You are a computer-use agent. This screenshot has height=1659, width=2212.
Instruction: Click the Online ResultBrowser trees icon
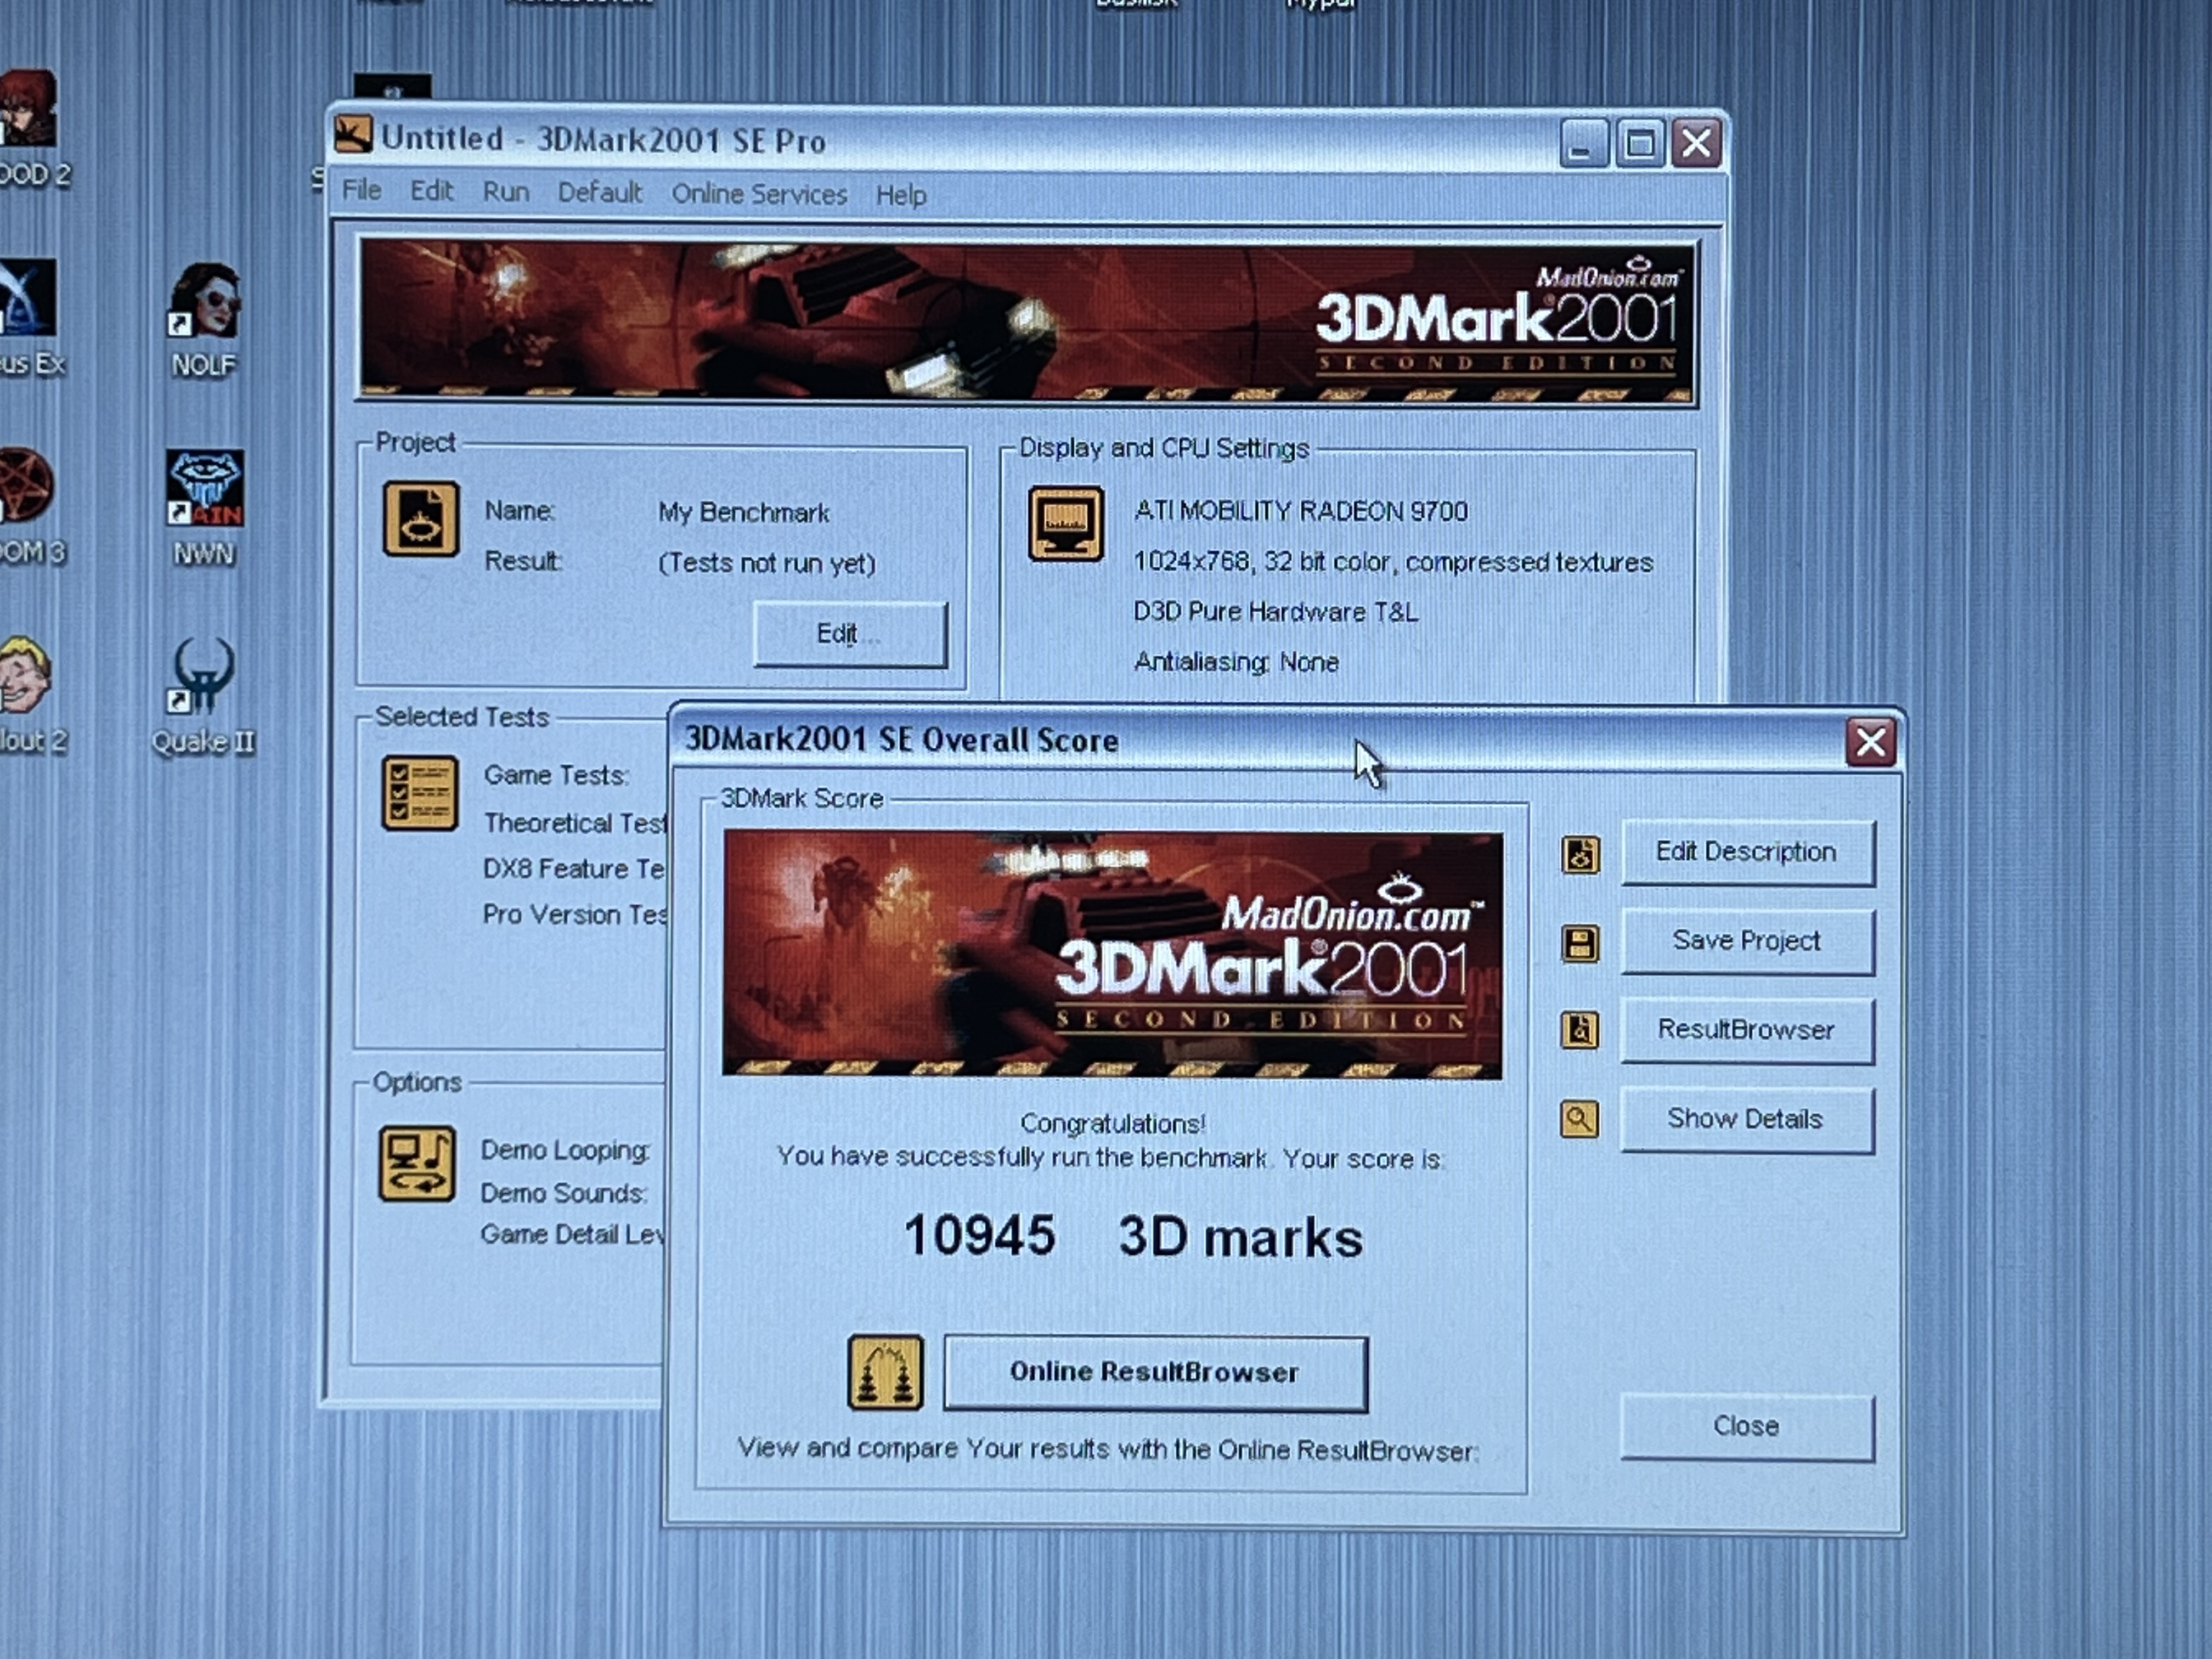tap(885, 1372)
